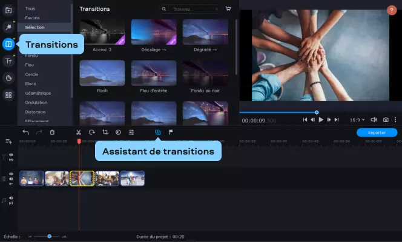Click the Exporter button
Image resolution: width=402 pixels, height=242 pixels.
[x=377, y=132]
